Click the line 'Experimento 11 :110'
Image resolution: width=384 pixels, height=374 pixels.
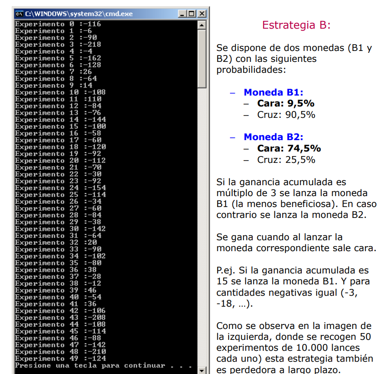point(58,99)
